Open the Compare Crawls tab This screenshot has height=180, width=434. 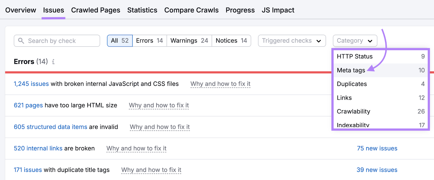pyautogui.click(x=191, y=10)
